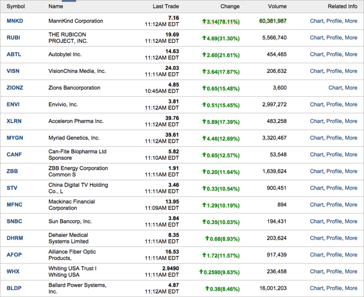
Task: Click the Symbol column header
Action: pos(15,6)
